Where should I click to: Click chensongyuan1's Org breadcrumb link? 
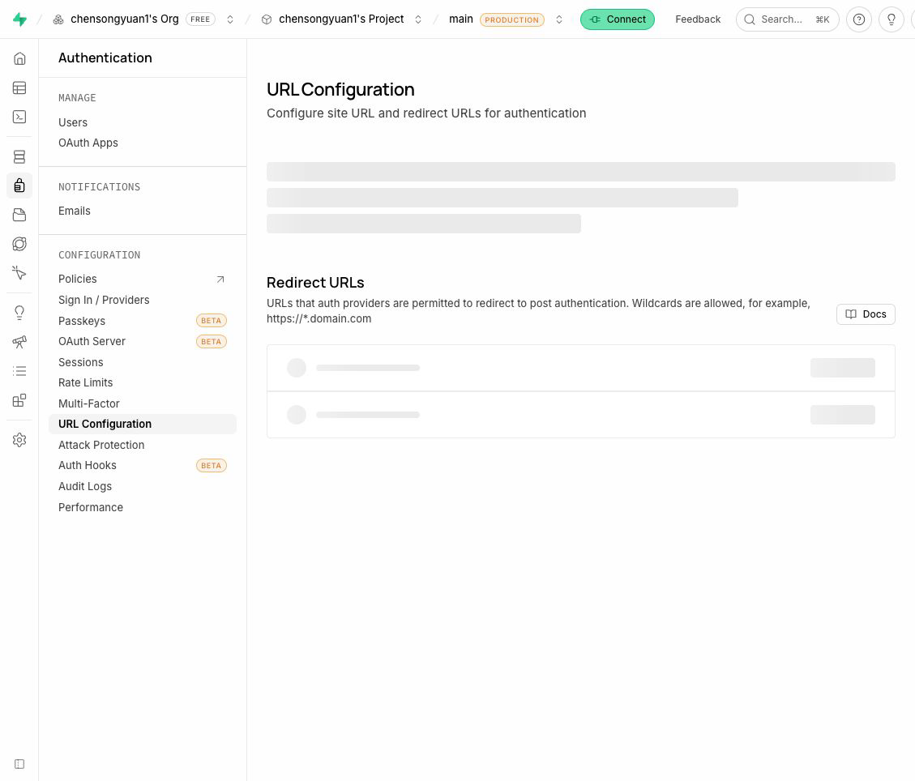pyautogui.click(x=124, y=19)
